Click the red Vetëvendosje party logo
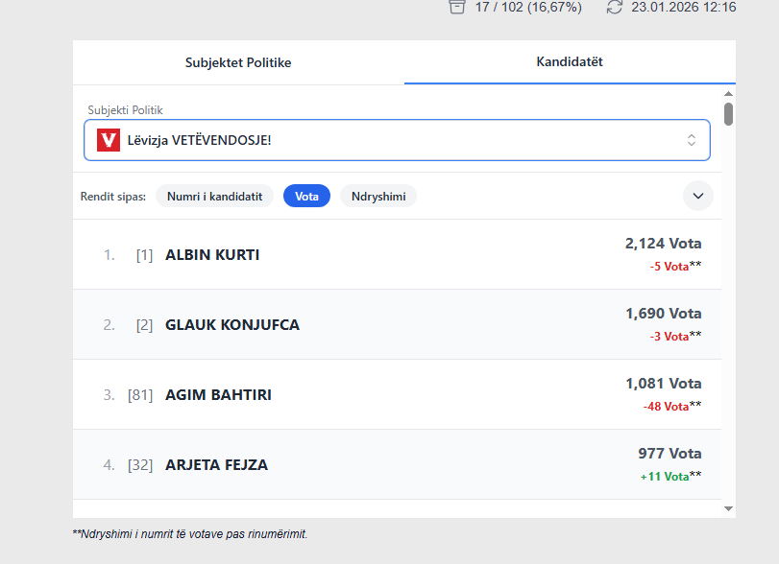779x564 pixels. [109, 140]
